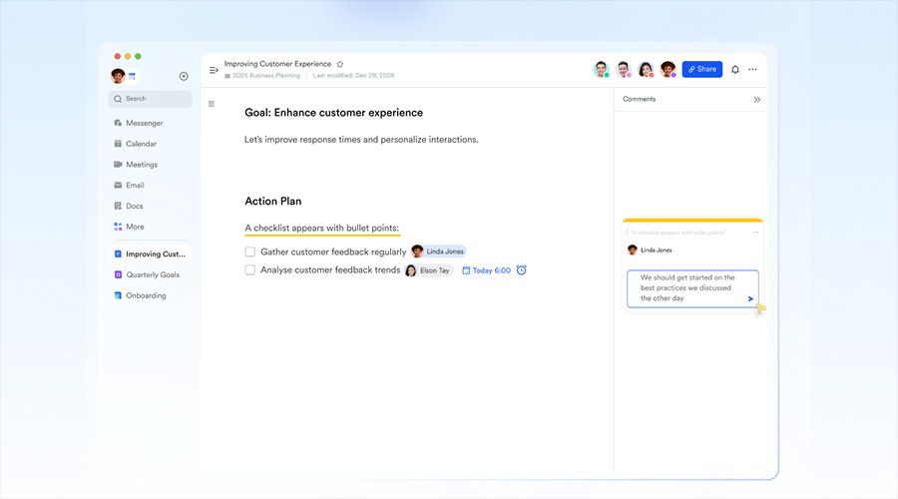898x499 pixels.
Task: Collapse the Comments panel
Action: [757, 100]
